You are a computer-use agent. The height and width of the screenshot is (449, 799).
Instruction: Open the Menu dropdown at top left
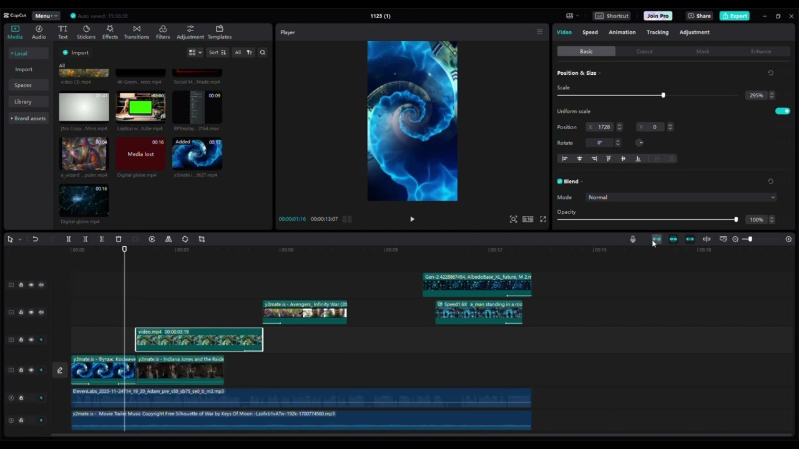(x=46, y=16)
